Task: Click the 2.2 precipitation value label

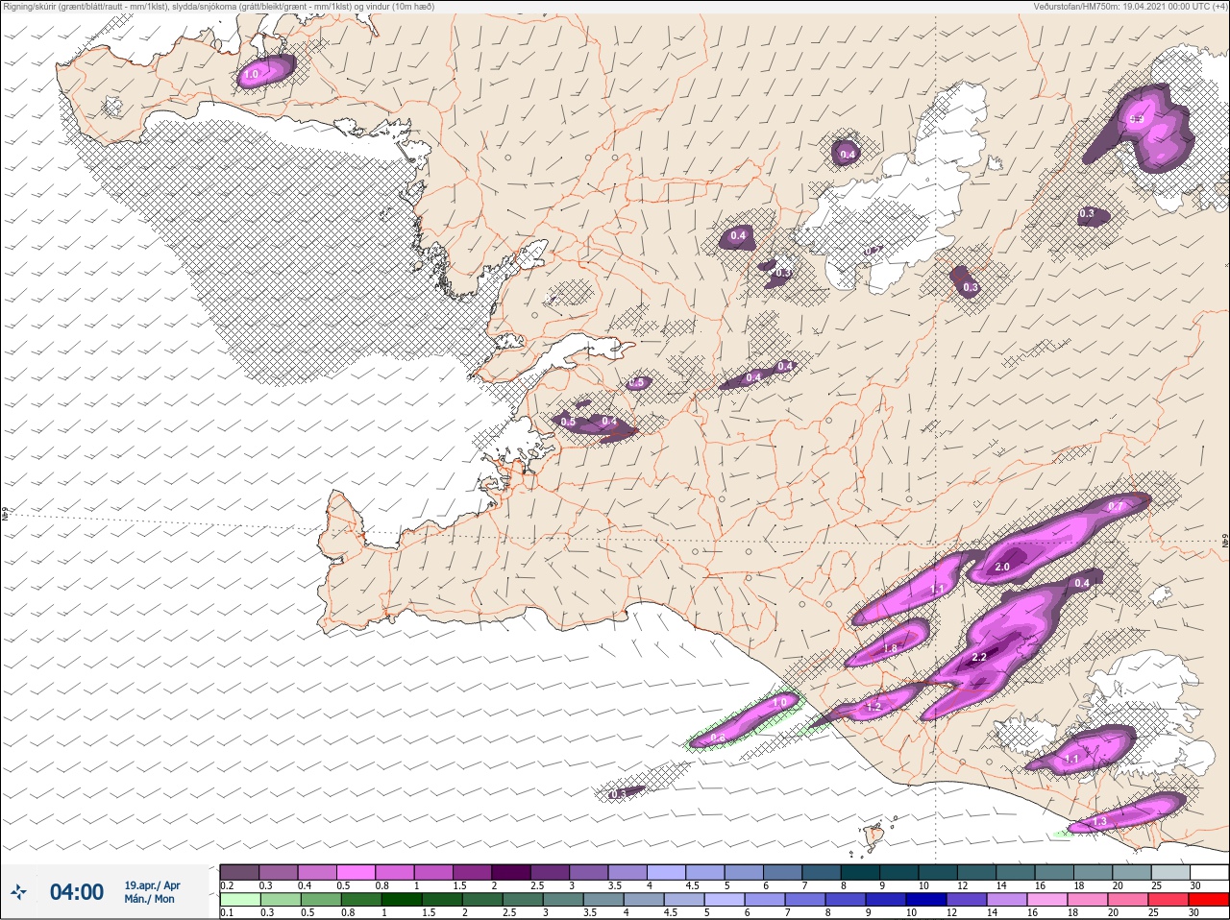Action: 980,658
